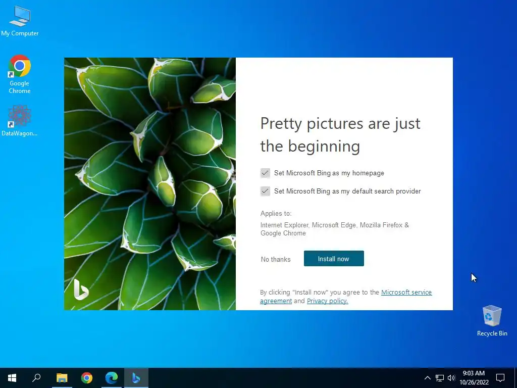Click the succulent plant picture
517x388 pixels.
pyautogui.click(x=149, y=184)
